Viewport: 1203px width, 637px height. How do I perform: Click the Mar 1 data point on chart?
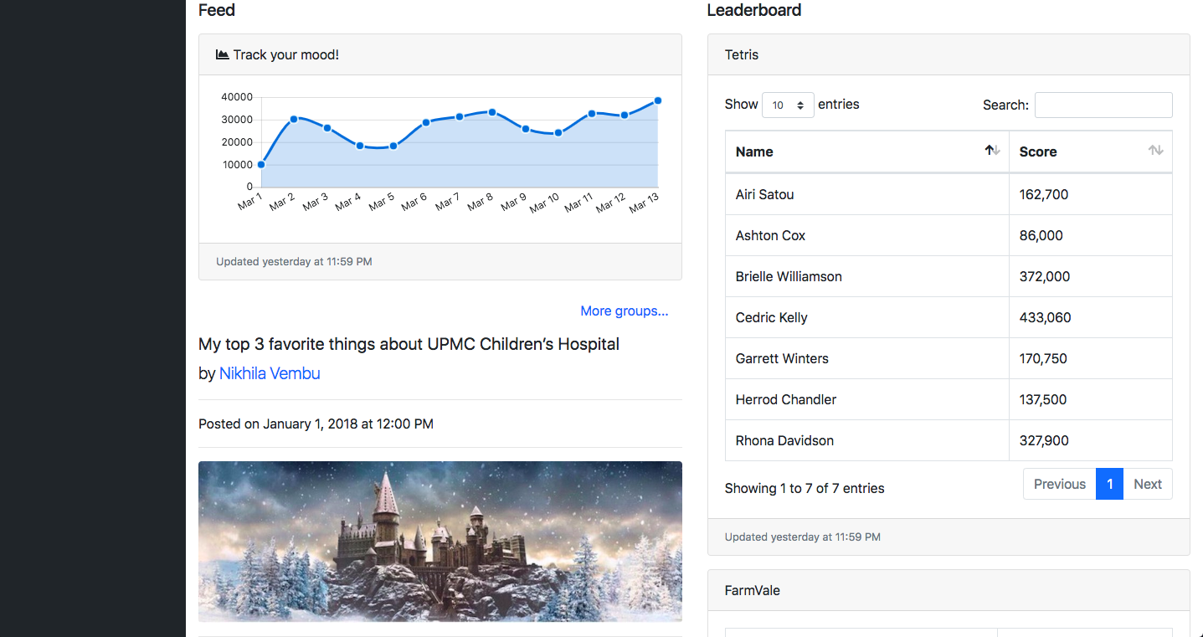(261, 165)
